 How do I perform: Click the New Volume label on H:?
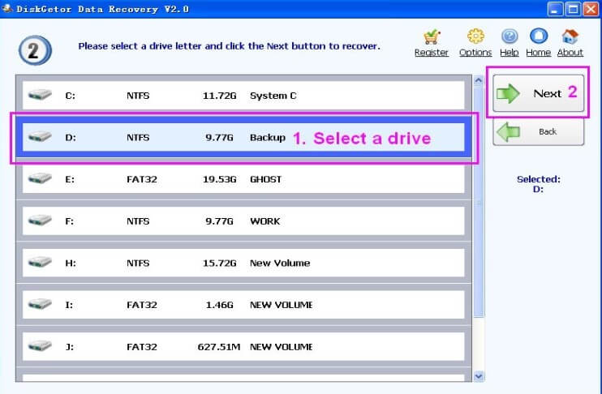(x=280, y=263)
